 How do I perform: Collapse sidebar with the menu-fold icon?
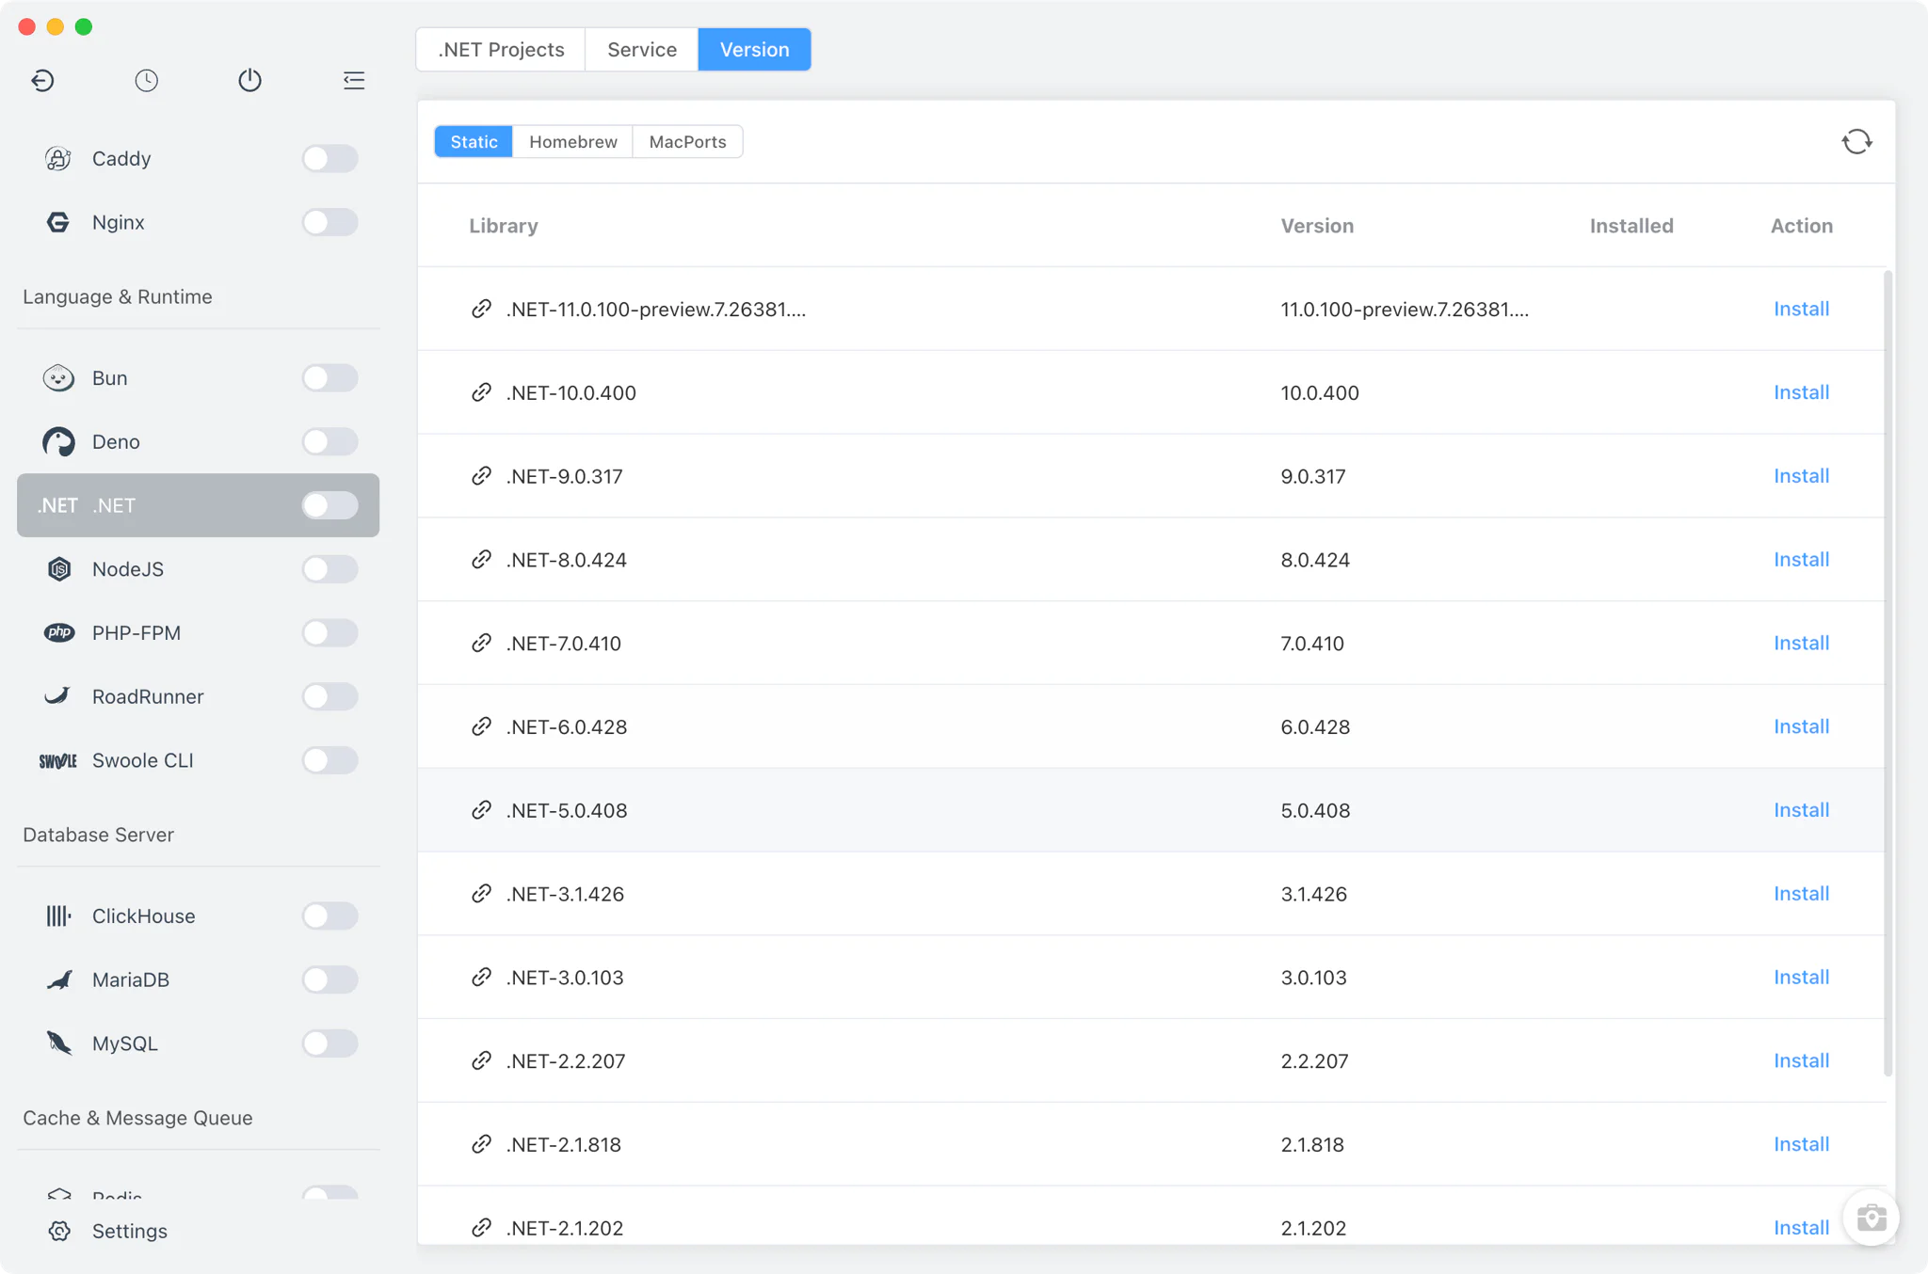(x=354, y=80)
